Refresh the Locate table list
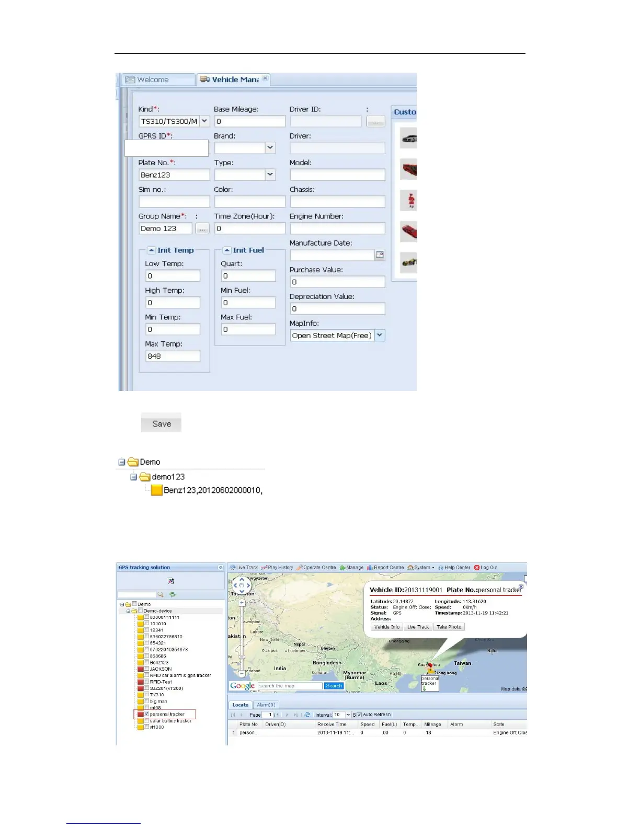The image size is (640, 828). click(x=307, y=715)
